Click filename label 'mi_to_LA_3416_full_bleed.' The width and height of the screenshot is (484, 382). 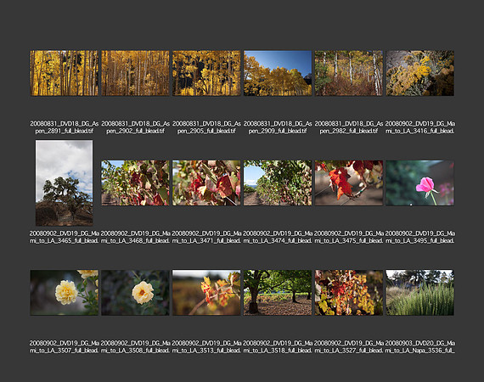point(420,131)
